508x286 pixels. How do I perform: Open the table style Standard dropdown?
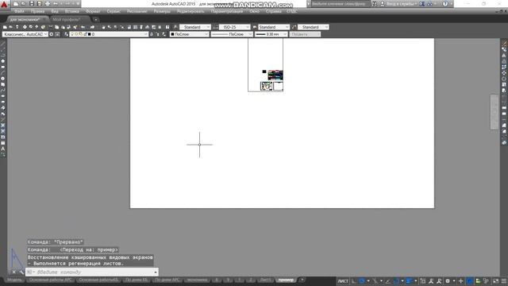[274, 27]
